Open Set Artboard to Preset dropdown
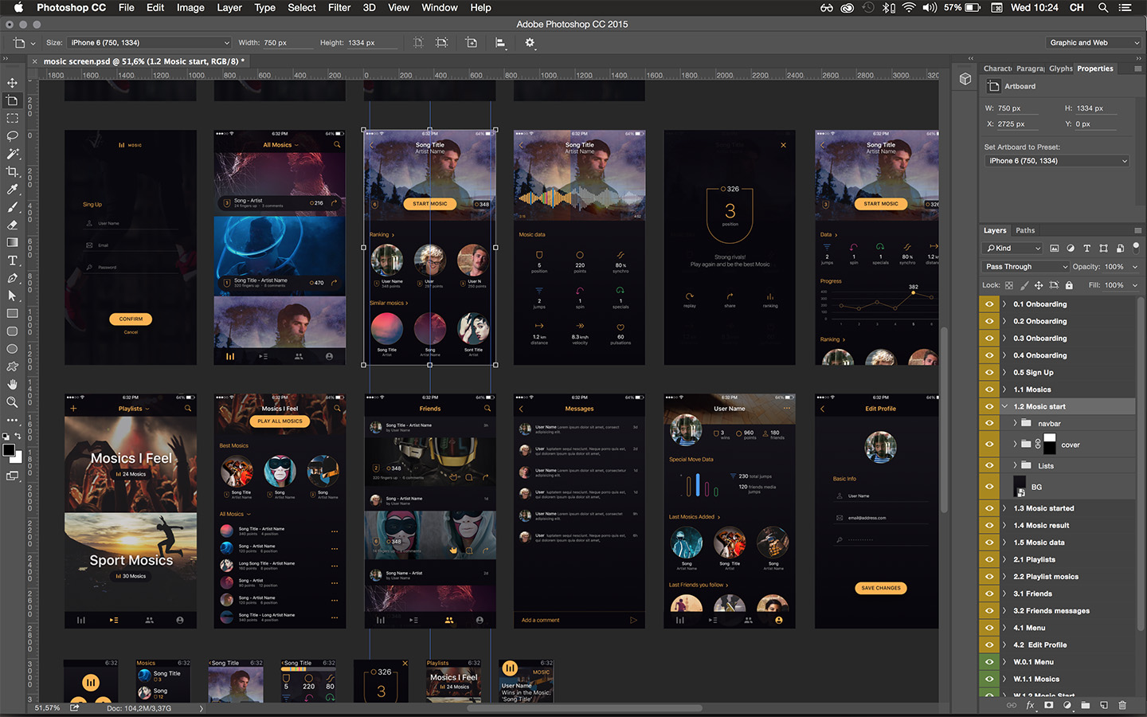Screen dimensions: 1147x717 [1057, 161]
